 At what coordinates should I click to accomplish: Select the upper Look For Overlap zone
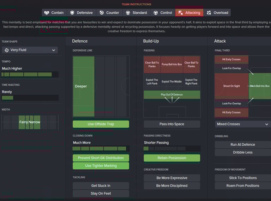(231, 68)
